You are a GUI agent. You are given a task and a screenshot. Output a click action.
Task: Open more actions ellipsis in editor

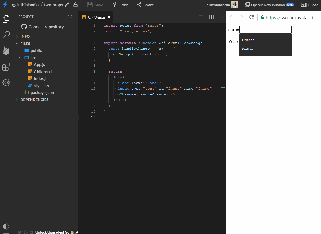(x=221, y=17)
